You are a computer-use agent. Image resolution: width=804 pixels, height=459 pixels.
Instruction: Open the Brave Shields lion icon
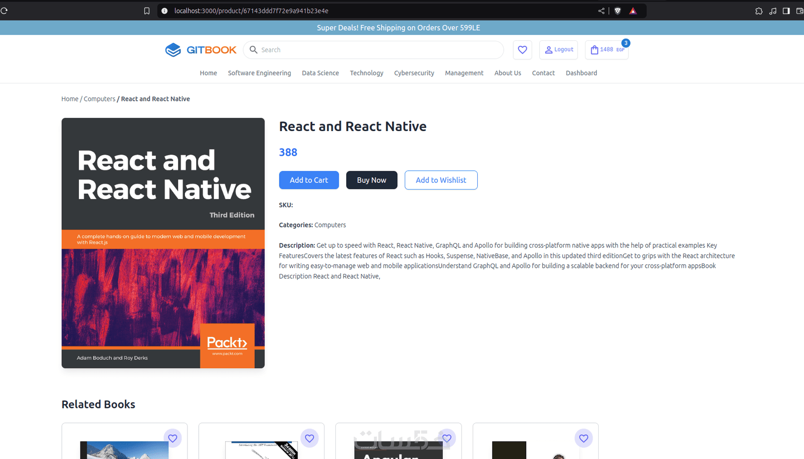618,11
